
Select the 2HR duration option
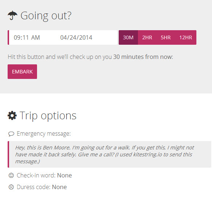[x=147, y=37]
